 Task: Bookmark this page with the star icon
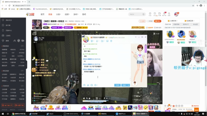tap(193, 5)
